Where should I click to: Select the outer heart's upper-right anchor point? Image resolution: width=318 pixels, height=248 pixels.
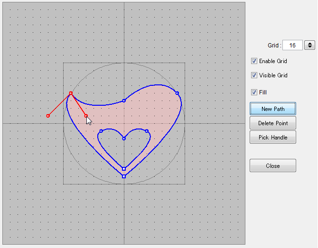click(x=177, y=93)
